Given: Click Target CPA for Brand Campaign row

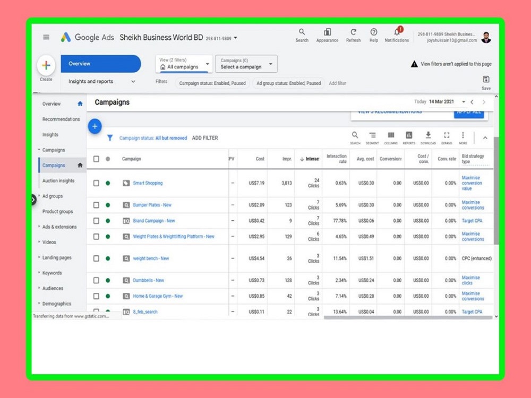Looking at the screenshot, I should pyautogui.click(x=472, y=221).
